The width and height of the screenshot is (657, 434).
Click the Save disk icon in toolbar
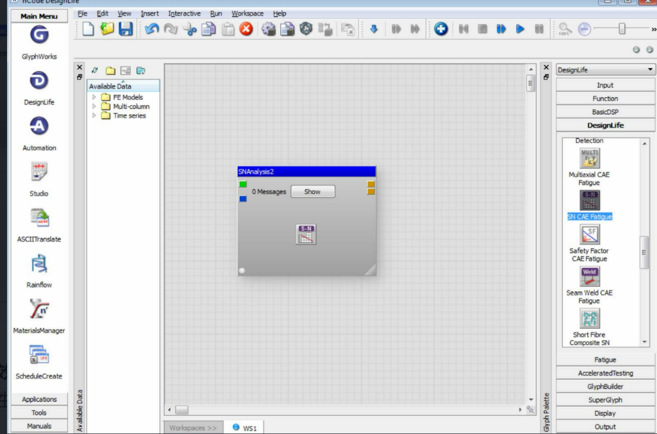point(125,29)
